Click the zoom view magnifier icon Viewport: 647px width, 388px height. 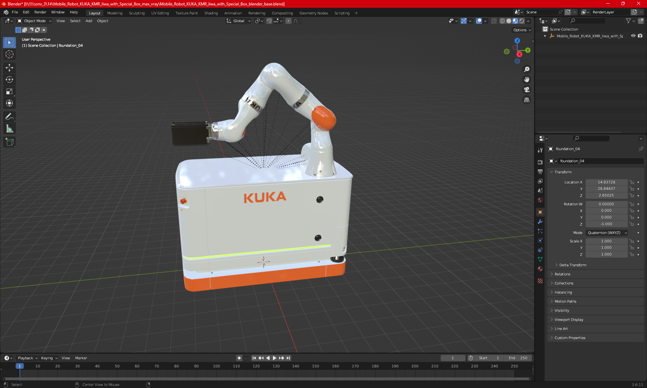click(527, 69)
